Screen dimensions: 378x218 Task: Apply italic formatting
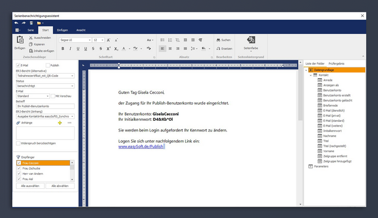pos(70,48)
